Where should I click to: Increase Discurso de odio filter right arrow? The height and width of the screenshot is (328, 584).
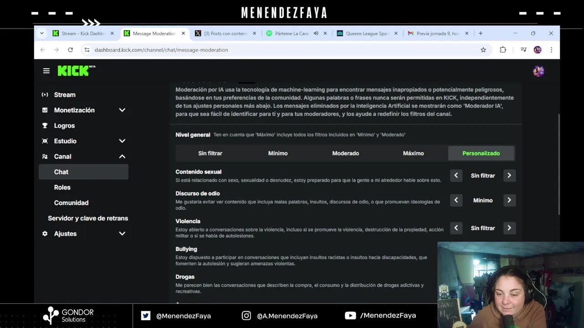[x=509, y=200]
